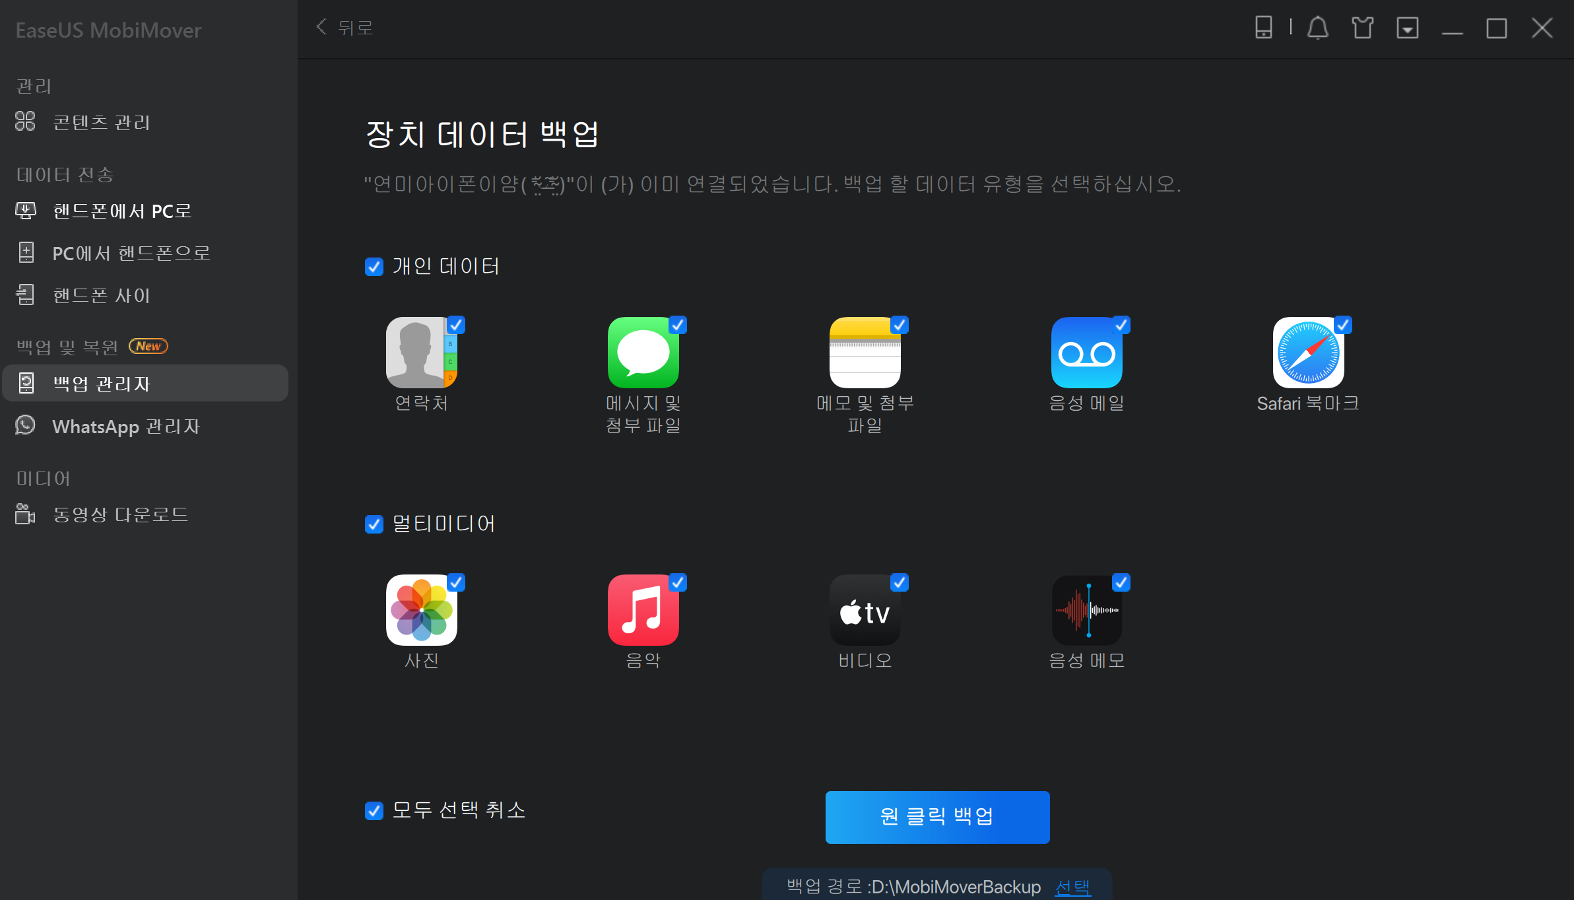Click the connected device icon in titlebar
1574x900 pixels.
pos(1262,28)
